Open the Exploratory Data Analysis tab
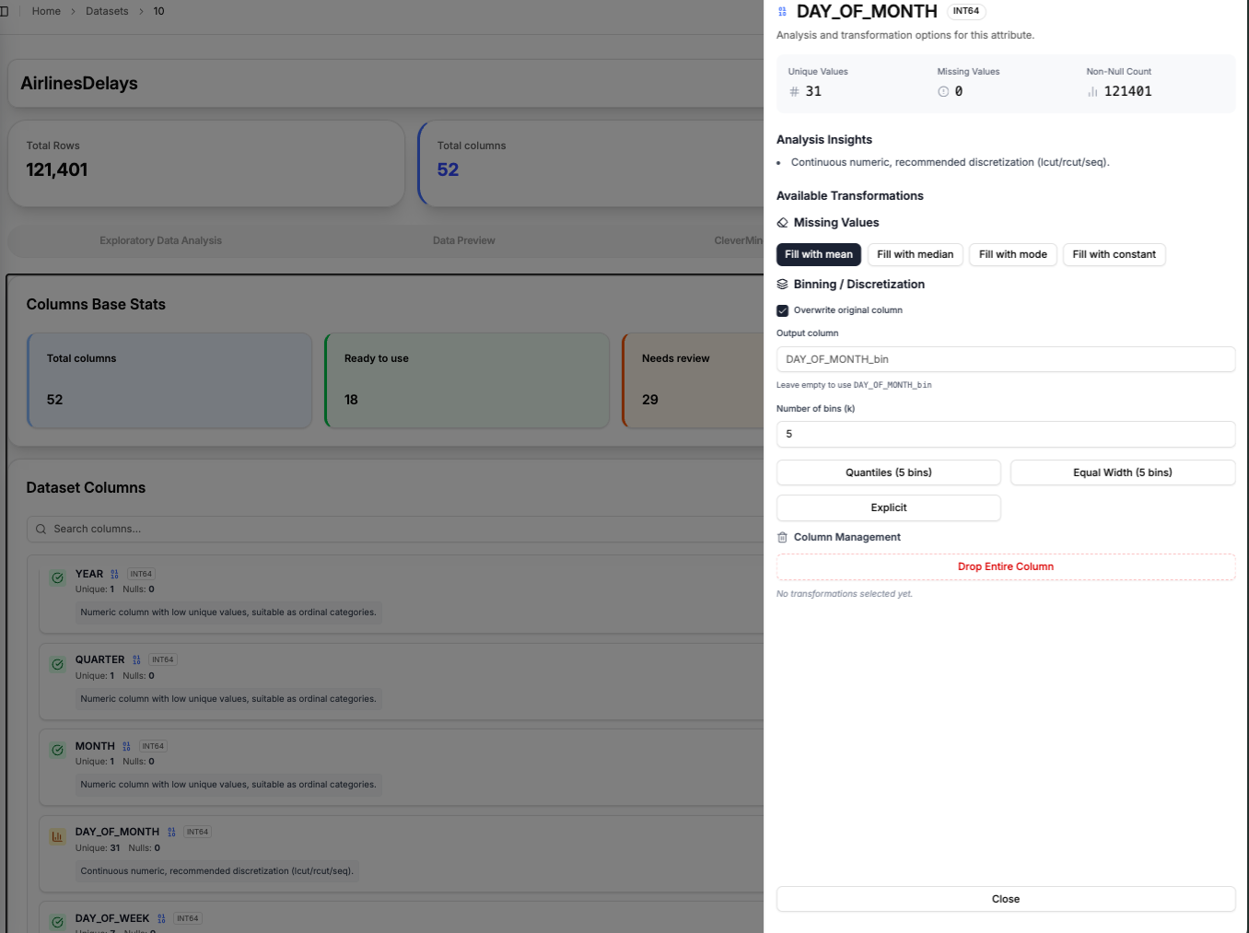The height and width of the screenshot is (933, 1249). 160,240
